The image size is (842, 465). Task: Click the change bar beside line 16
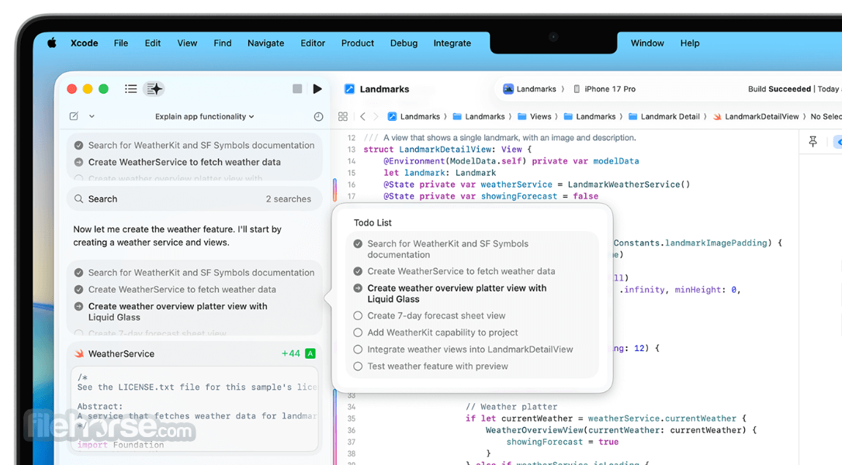[335, 190]
